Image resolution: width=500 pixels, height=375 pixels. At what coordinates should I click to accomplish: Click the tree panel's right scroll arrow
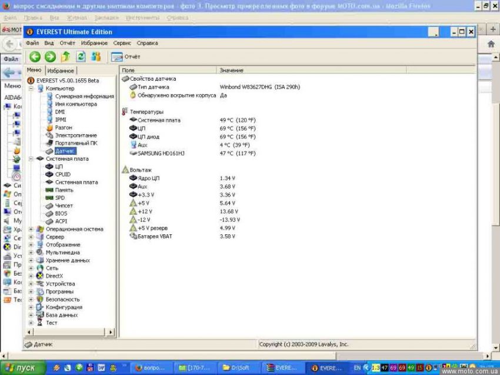click(111, 332)
